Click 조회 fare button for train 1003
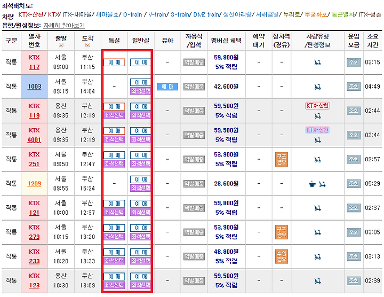The width and height of the screenshot is (384, 297). click(354, 87)
